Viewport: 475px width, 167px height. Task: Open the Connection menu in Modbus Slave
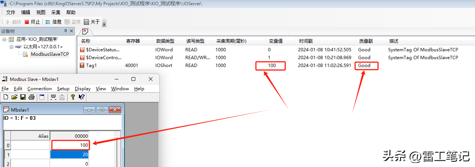click(x=39, y=89)
